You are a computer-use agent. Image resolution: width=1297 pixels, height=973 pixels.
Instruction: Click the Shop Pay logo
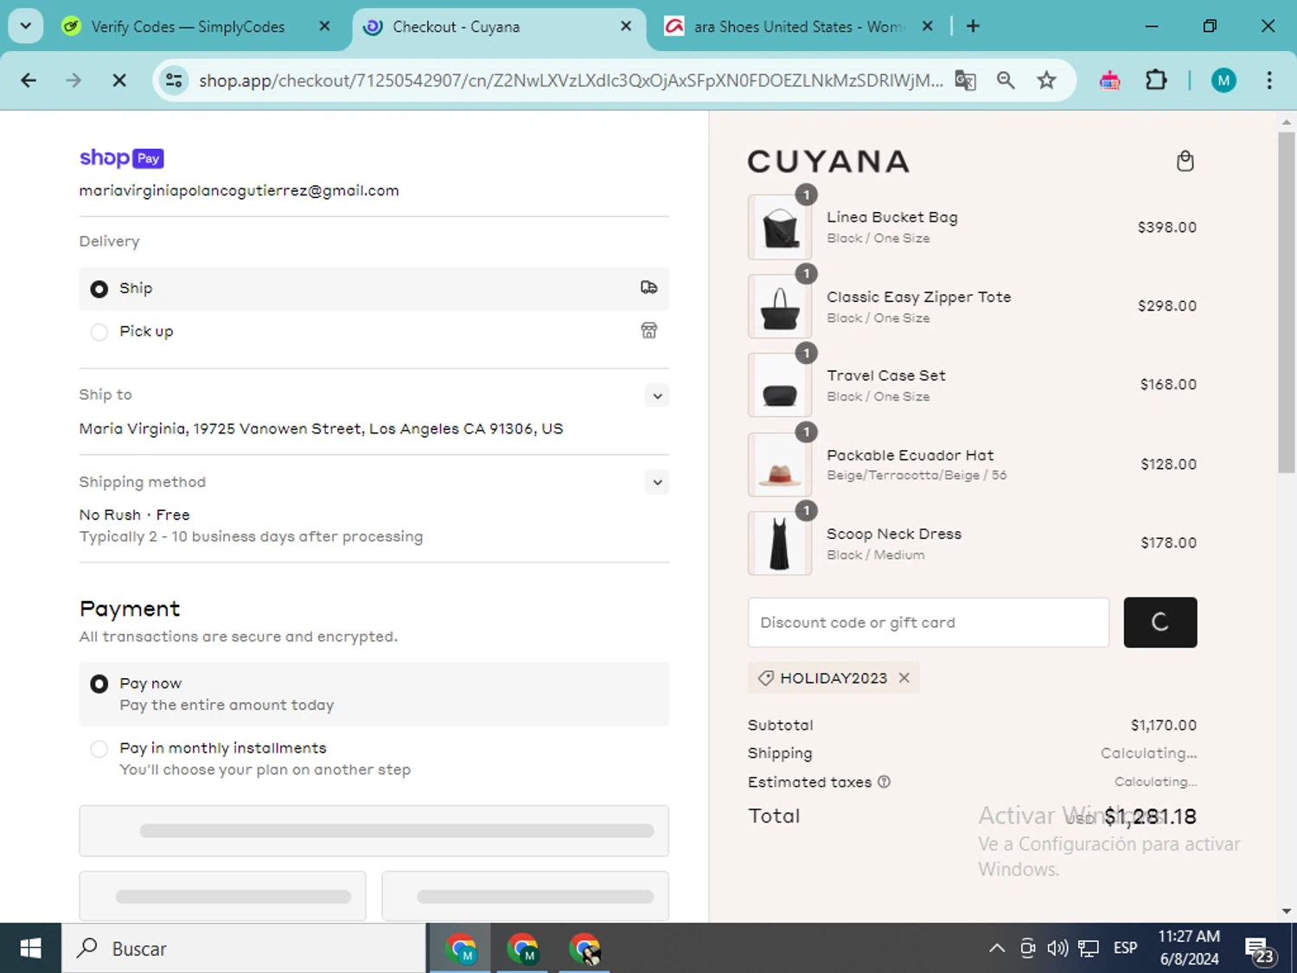click(121, 158)
